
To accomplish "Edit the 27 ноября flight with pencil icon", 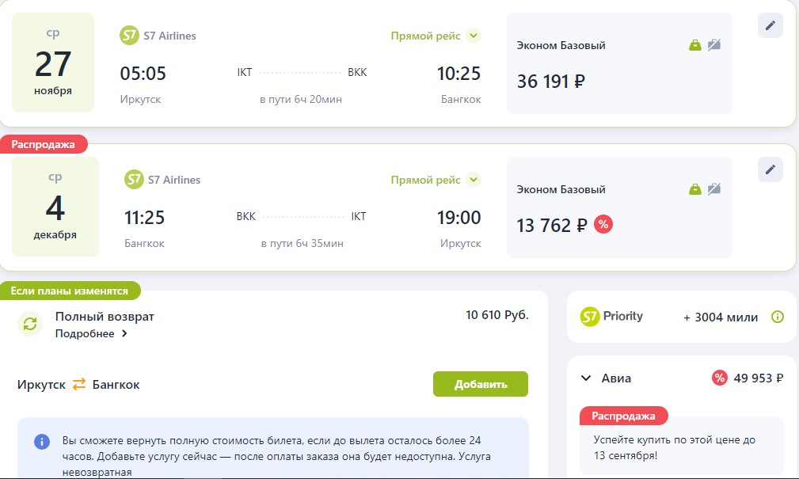I will (770, 25).
